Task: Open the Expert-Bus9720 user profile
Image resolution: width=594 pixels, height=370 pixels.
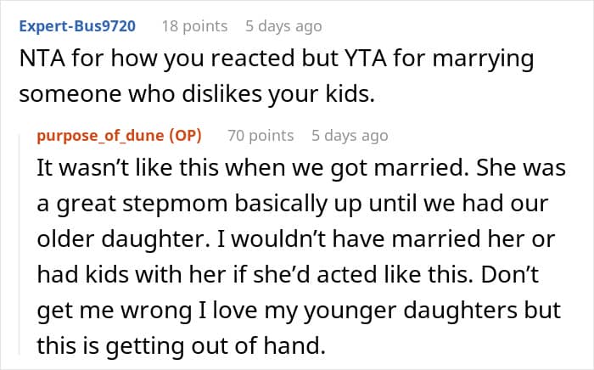Action: tap(76, 26)
